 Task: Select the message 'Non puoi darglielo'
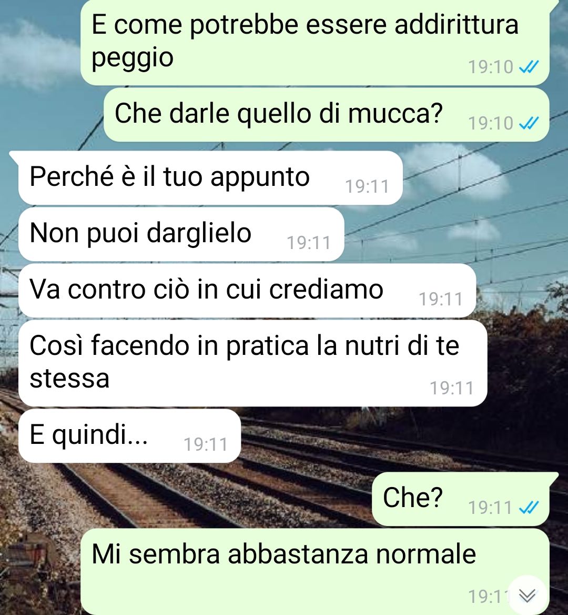tap(181, 234)
